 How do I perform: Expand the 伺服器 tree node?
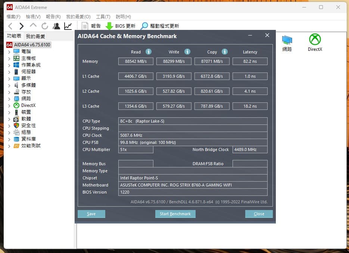9,72
